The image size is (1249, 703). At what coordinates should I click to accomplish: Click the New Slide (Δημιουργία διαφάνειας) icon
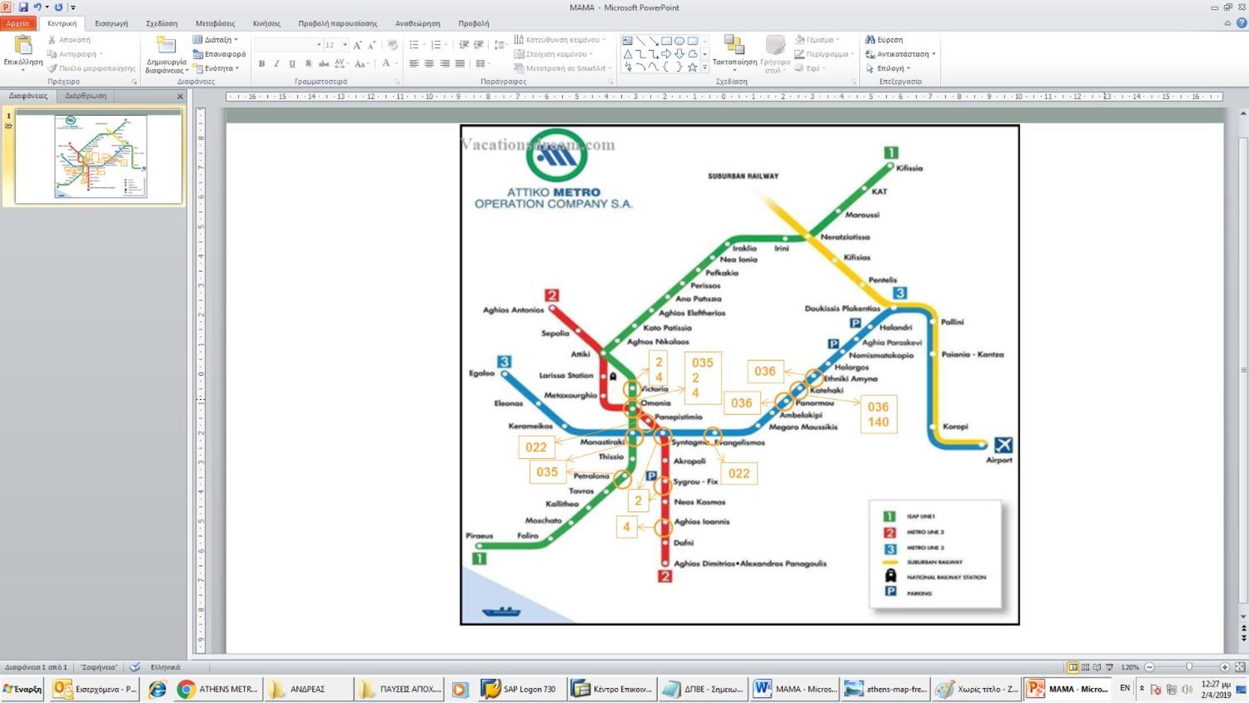165,45
